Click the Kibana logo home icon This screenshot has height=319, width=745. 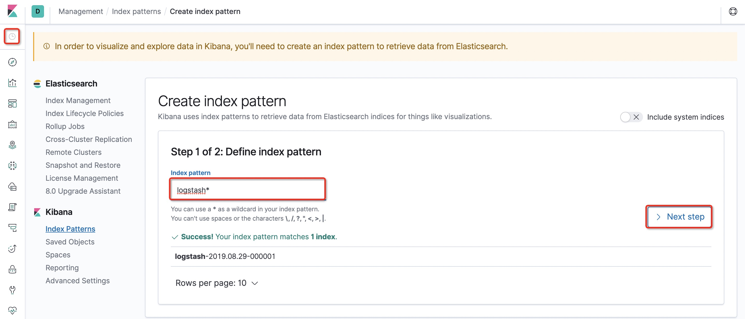[12, 11]
